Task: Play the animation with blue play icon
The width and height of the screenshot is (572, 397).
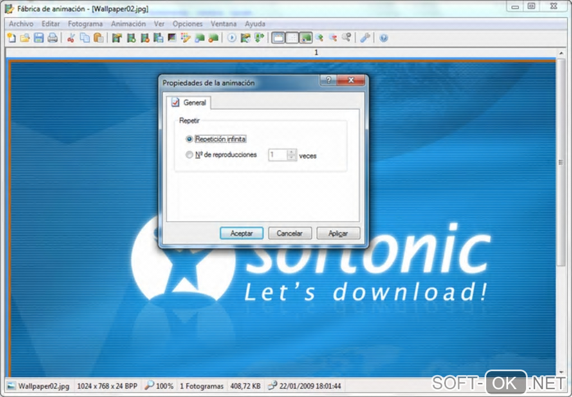Action: pyautogui.click(x=232, y=38)
